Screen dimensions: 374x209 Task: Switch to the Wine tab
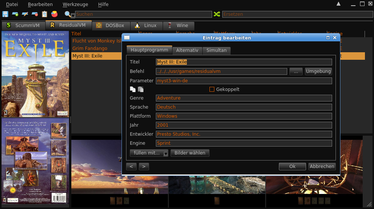click(179, 26)
